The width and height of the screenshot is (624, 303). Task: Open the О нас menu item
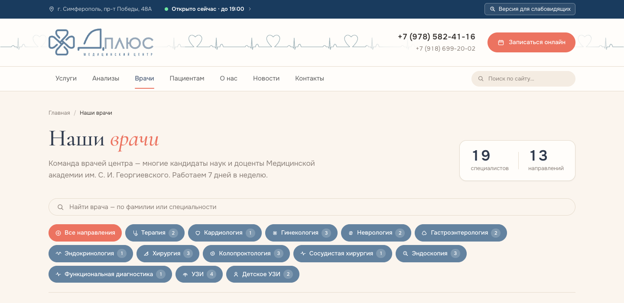tap(228, 78)
